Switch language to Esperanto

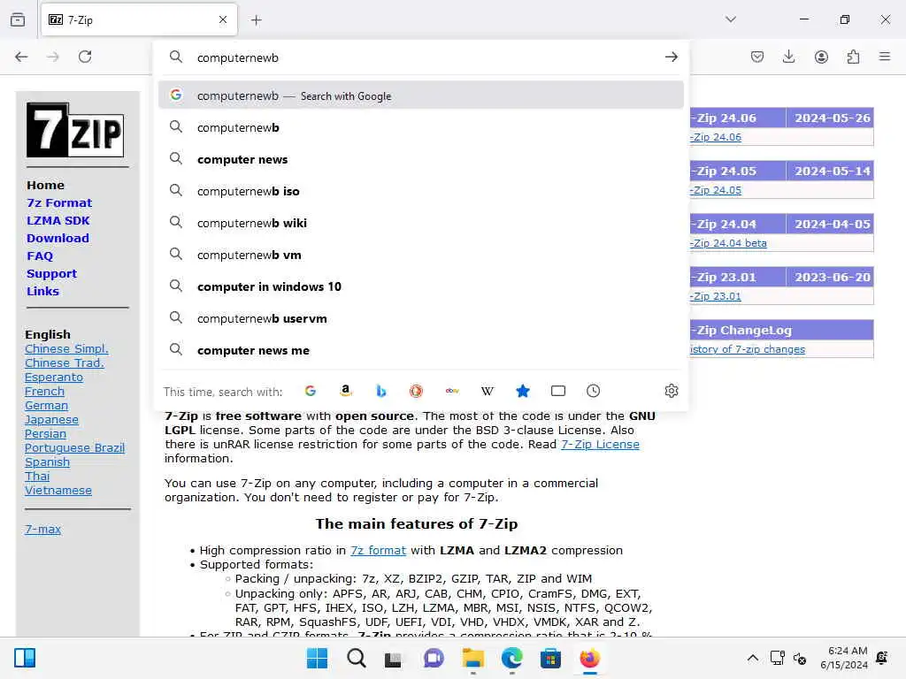point(54,377)
